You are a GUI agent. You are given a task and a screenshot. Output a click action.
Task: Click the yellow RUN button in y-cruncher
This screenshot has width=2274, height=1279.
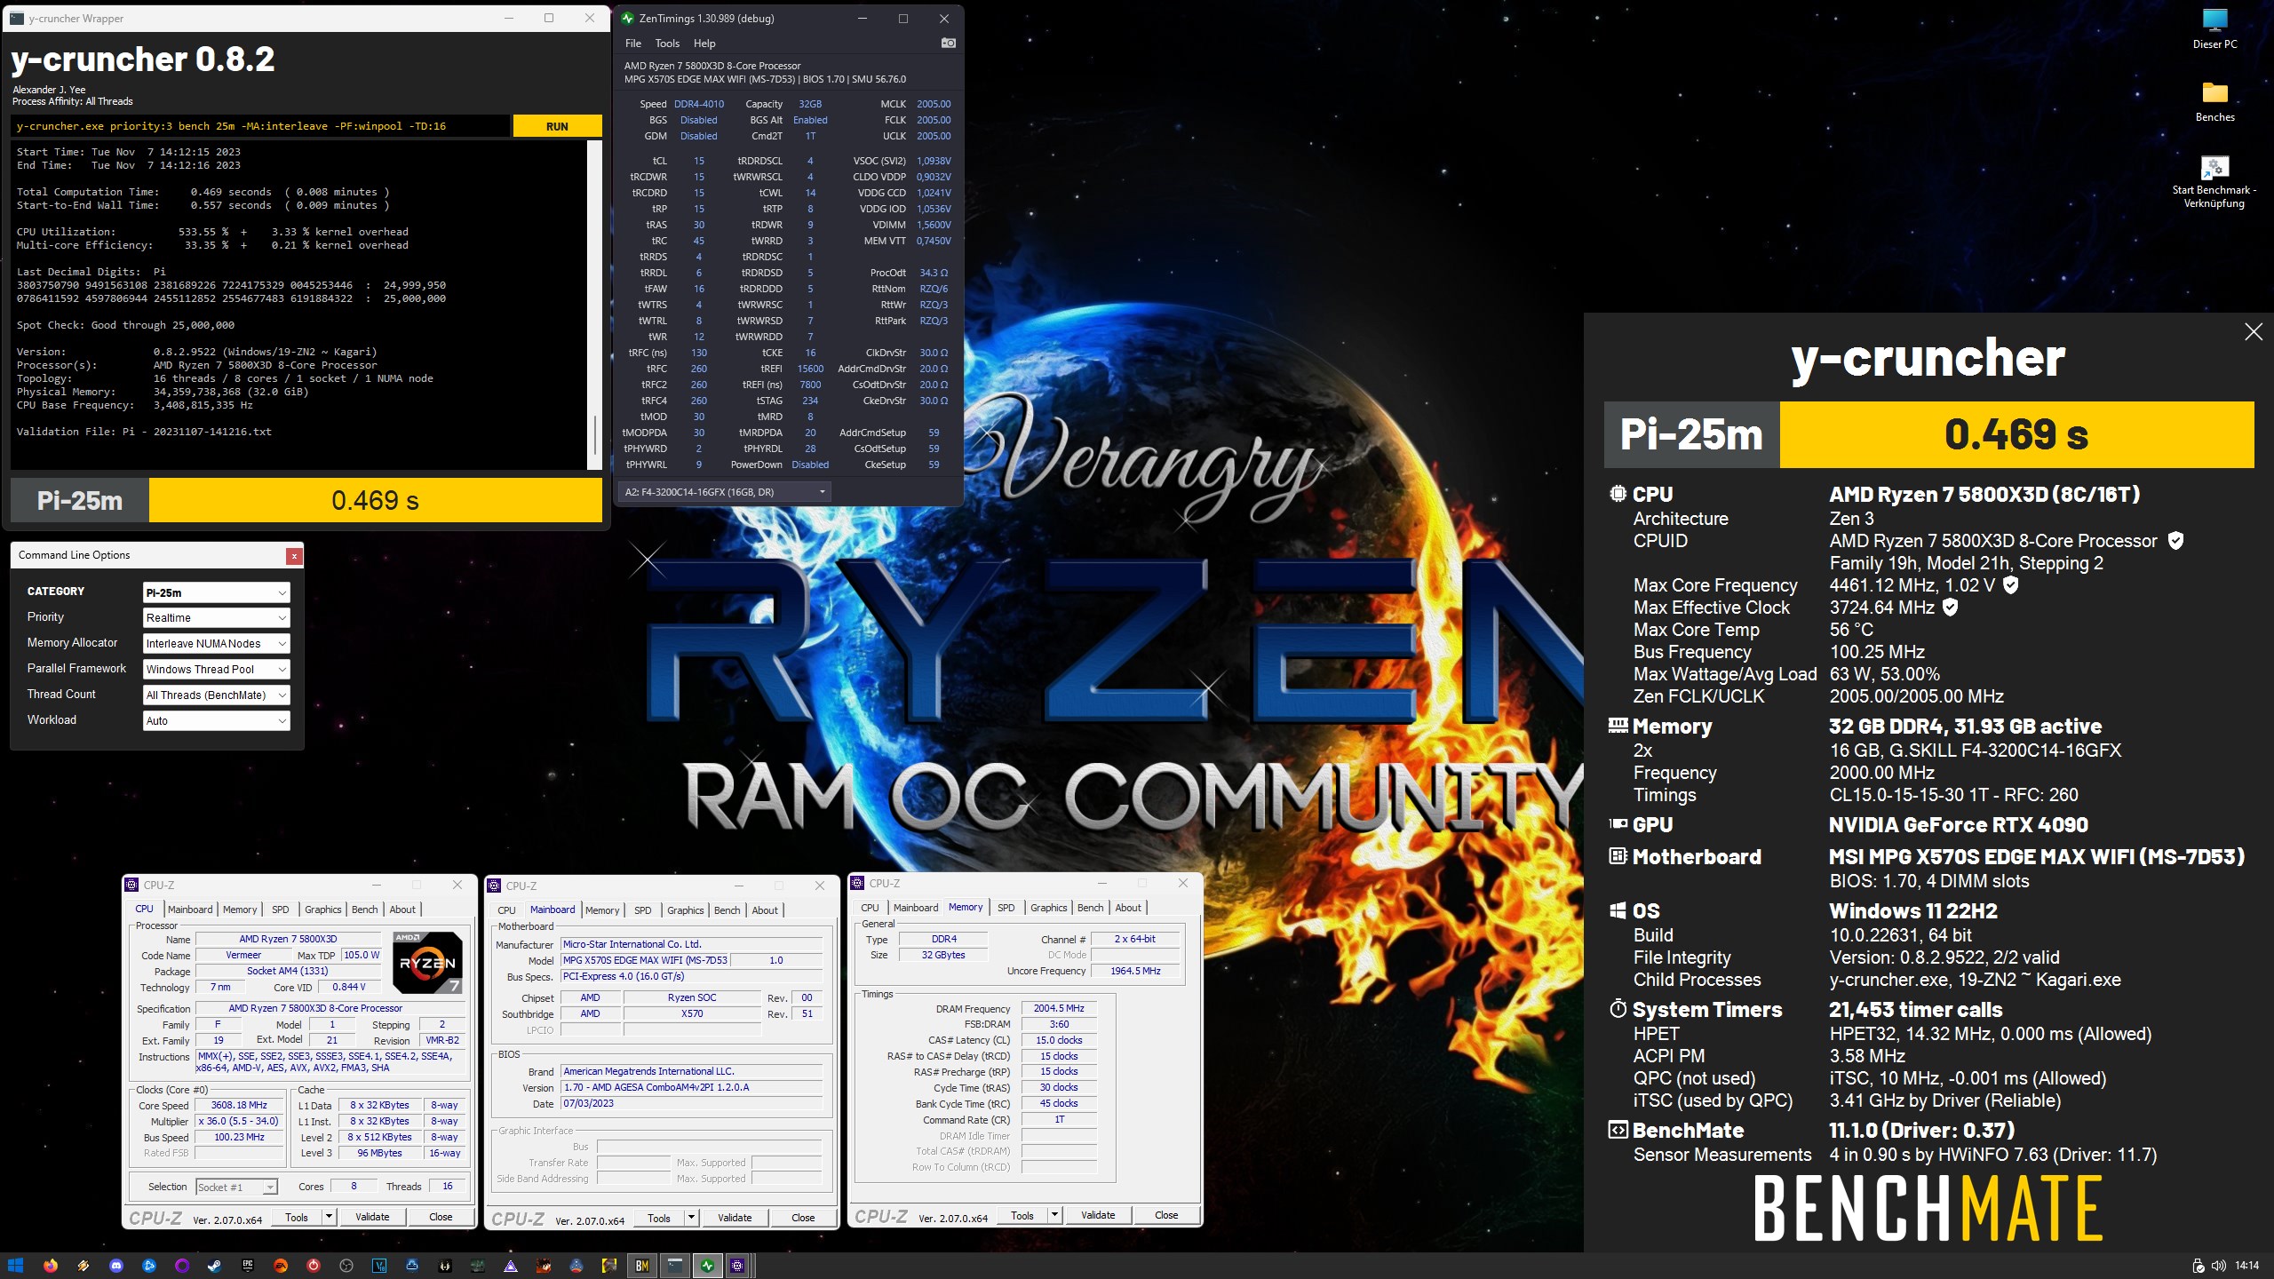[557, 126]
